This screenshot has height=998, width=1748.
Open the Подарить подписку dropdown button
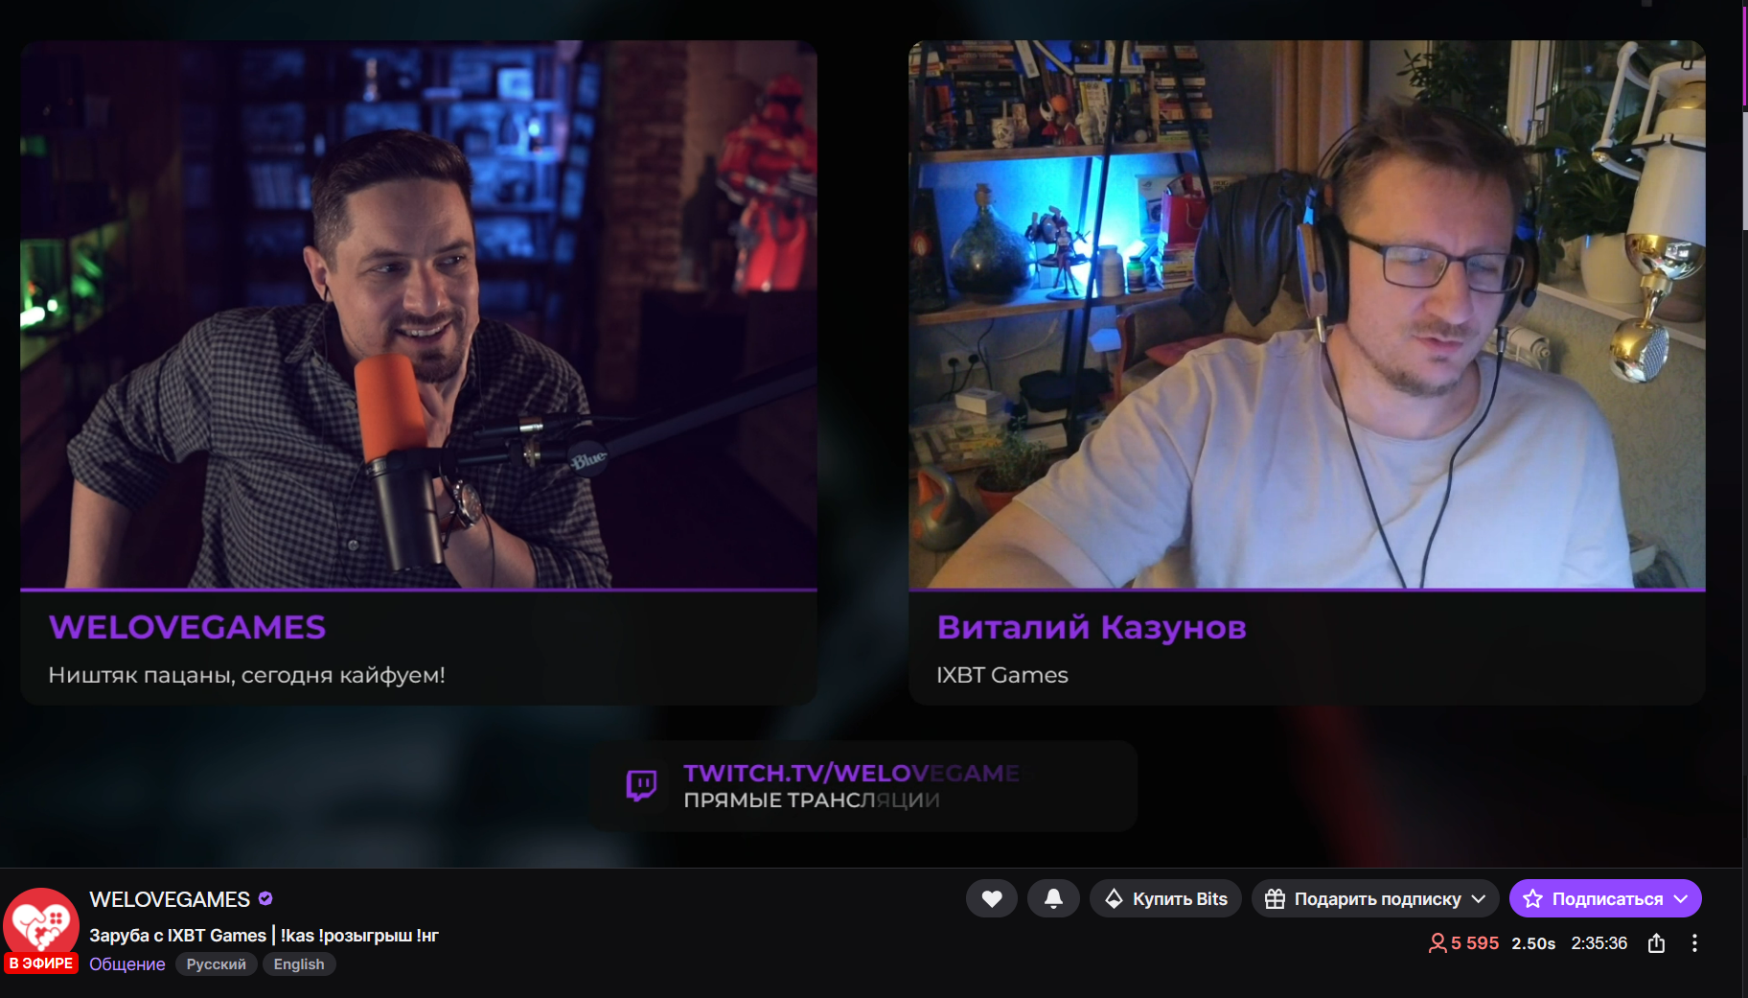pos(1375,898)
